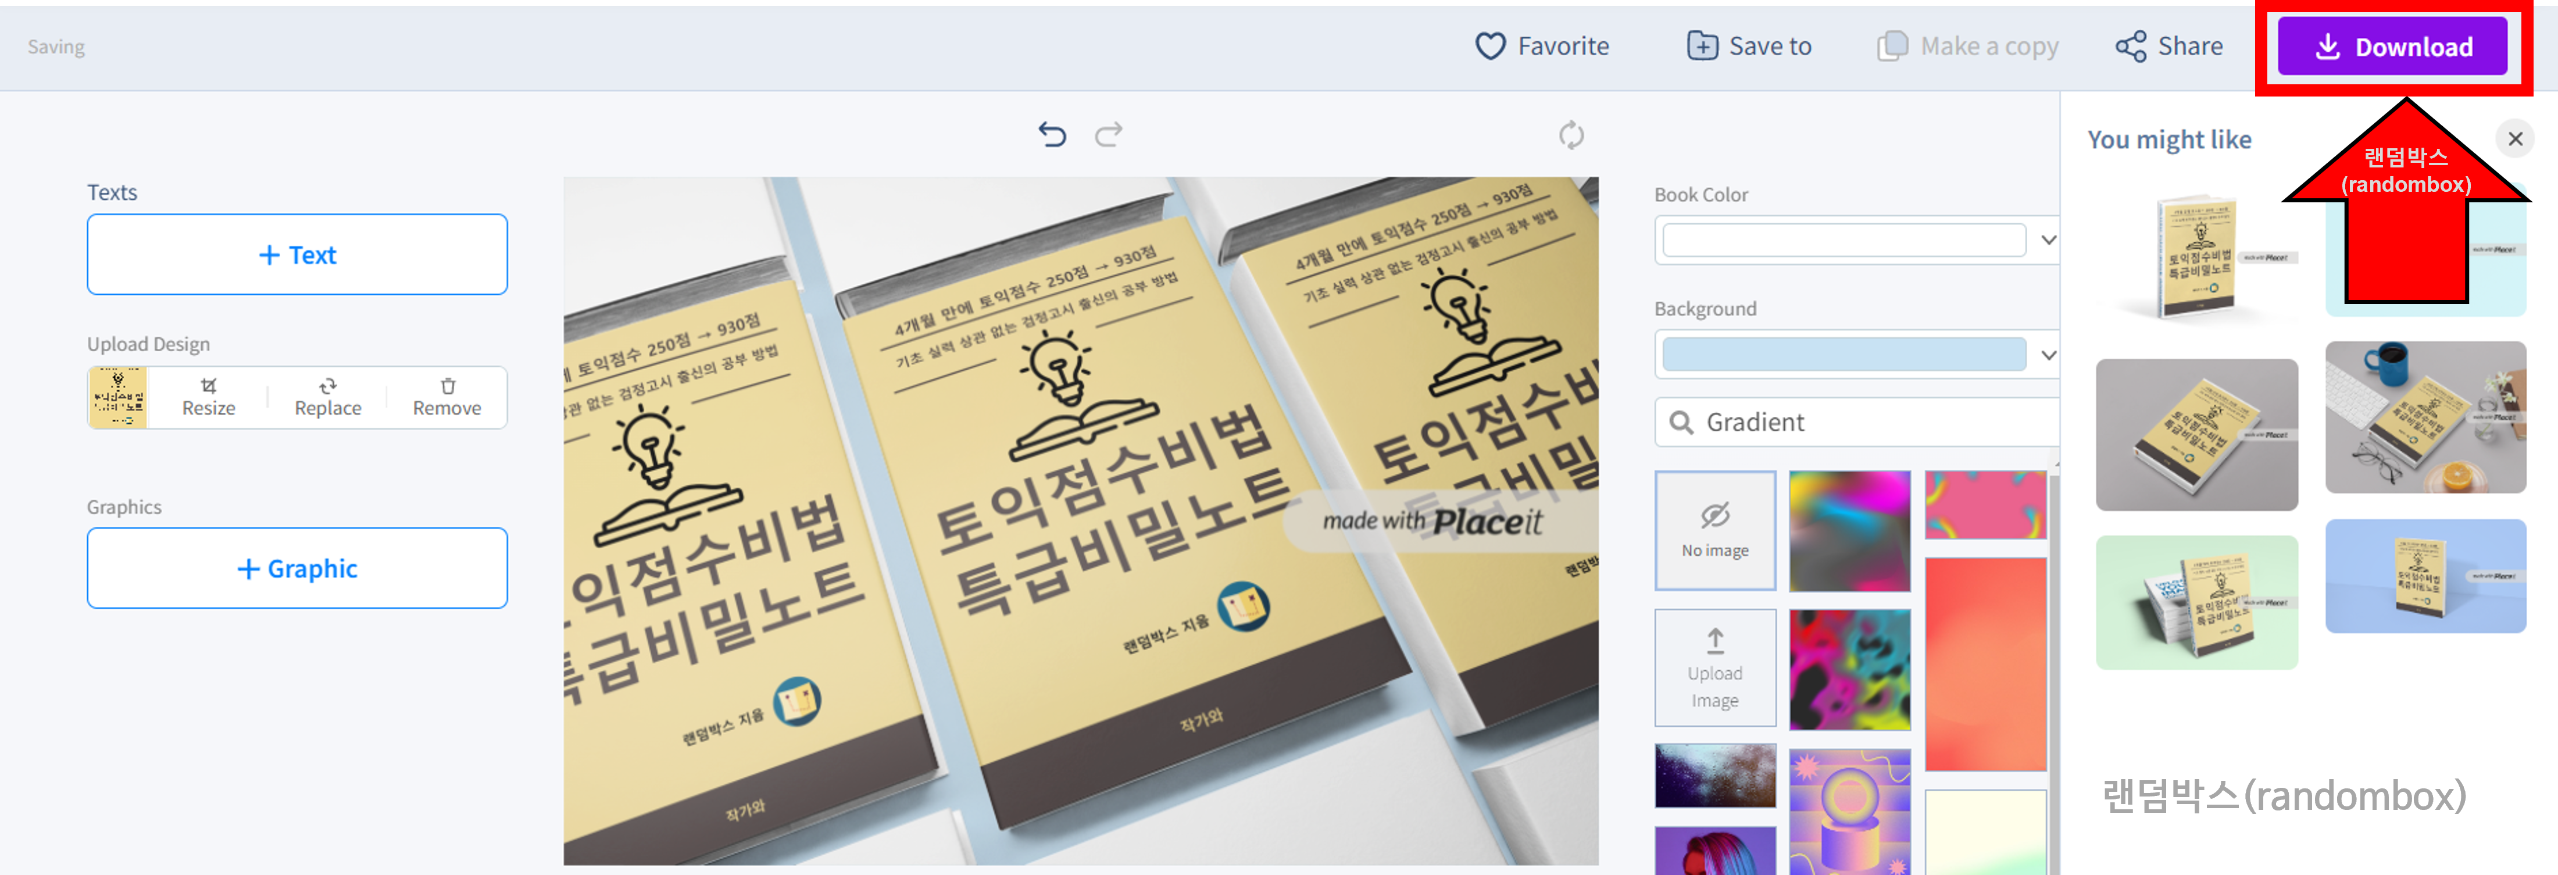Click the Undo arrow above the canvas
Screen dimensions: 2558x875
click(x=1053, y=135)
